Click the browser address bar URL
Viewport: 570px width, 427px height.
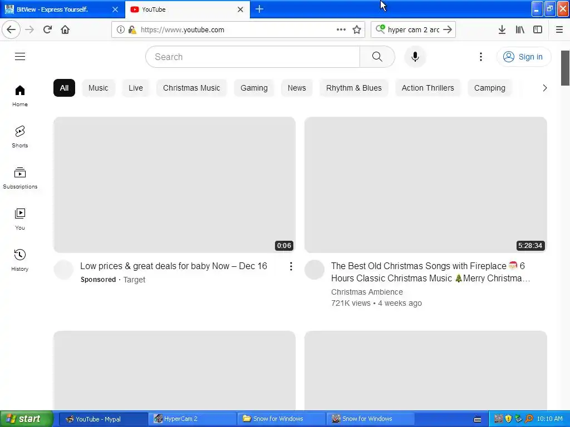(182, 30)
